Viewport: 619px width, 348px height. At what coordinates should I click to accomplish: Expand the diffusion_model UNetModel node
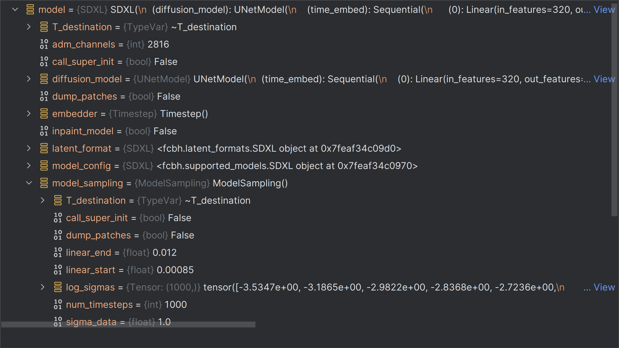point(29,79)
